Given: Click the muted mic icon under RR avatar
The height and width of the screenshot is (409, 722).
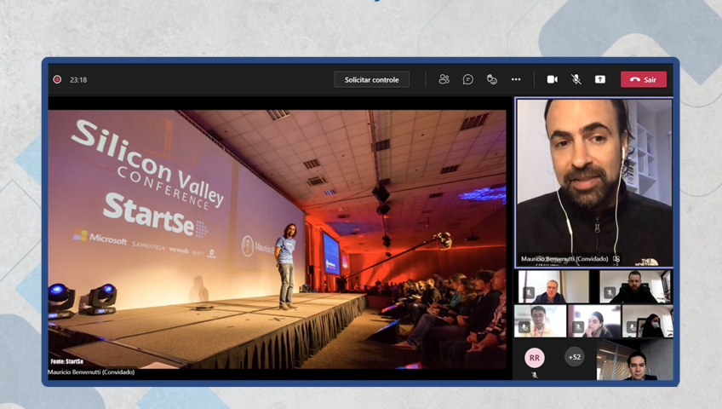Looking at the screenshot, I should (535, 375).
